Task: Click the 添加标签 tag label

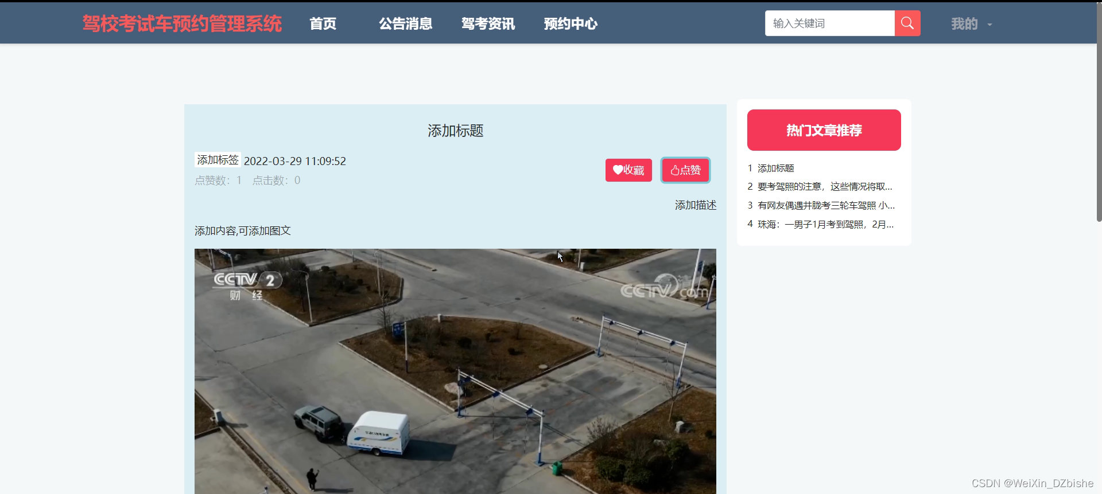Action: pos(218,160)
